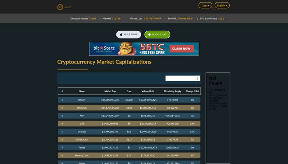Click Circulating Supply column header
Image resolution: width=288 pixels, height=164 pixels.
point(172,91)
